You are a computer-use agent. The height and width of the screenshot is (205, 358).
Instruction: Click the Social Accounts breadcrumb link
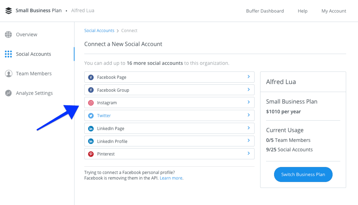(99, 31)
